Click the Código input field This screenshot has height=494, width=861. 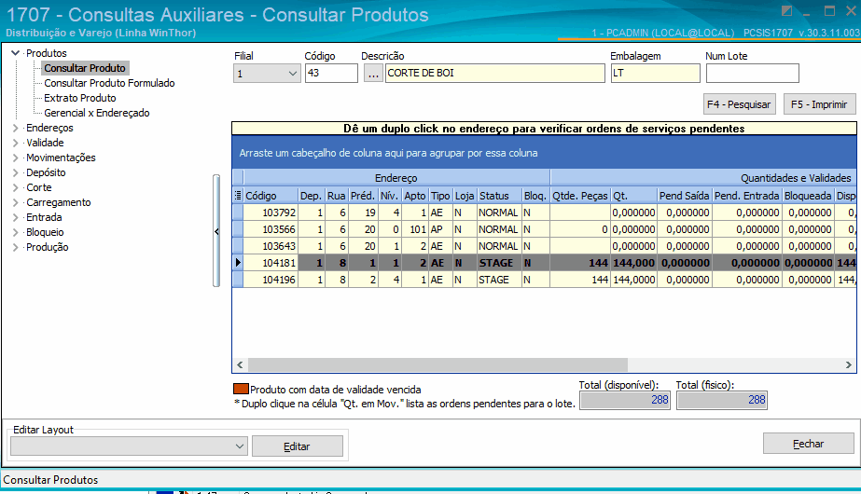coord(331,73)
